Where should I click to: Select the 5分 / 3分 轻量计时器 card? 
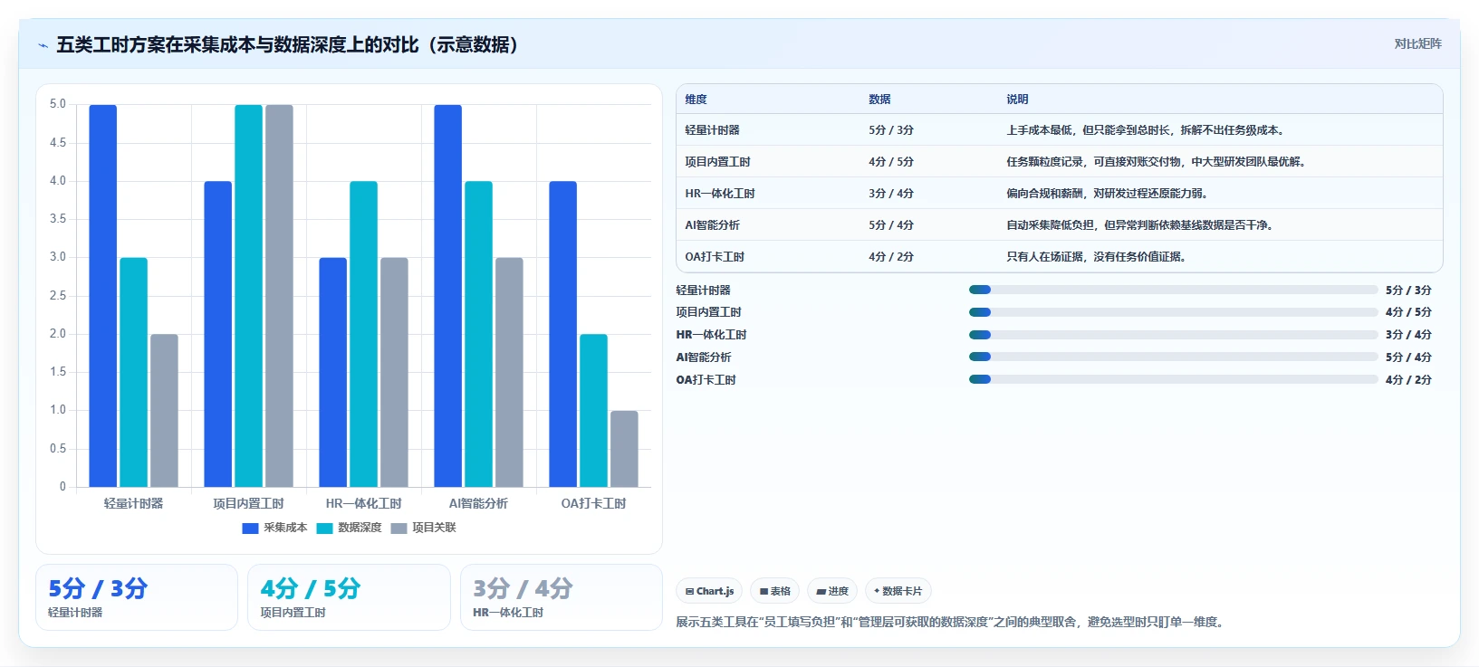[137, 597]
